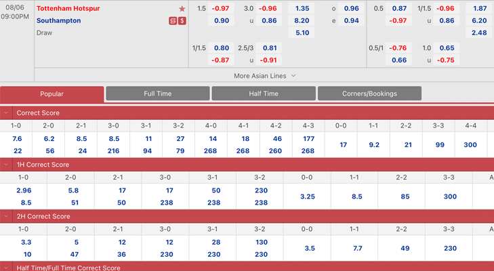494x271 pixels.
Task: Pick full-time correct score 4-3 at 177
Action: 308,139
